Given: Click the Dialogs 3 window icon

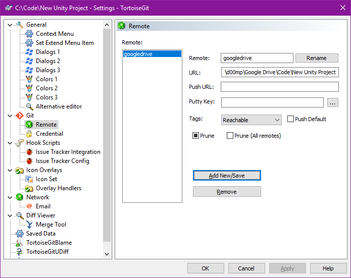Looking at the screenshot, I should [29, 70].
